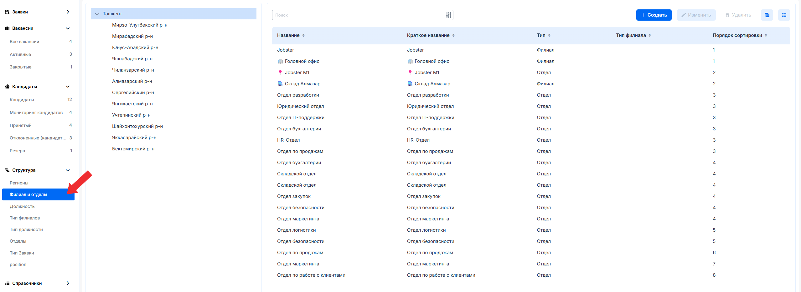Go to Тип филиалов in sidebar
Screen dimensions: 801x292
coord(25,218)
